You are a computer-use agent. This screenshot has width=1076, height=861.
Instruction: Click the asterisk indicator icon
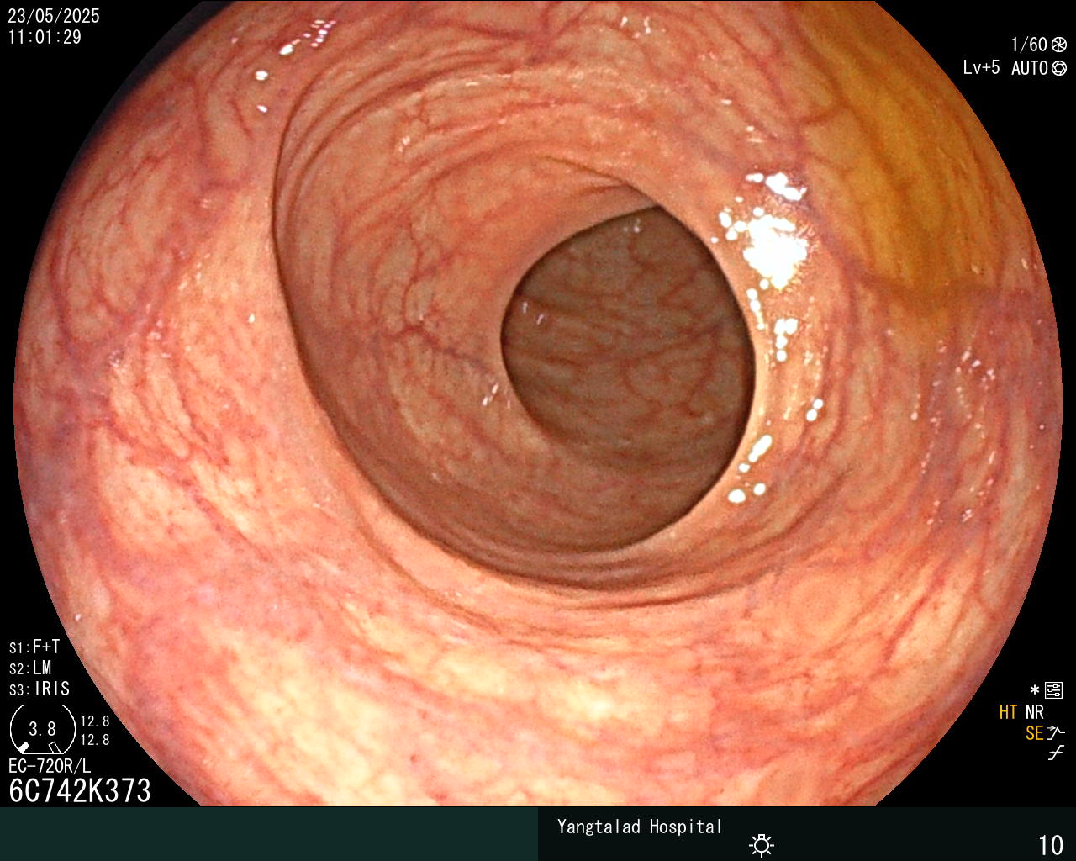(x=1035, y=690)
